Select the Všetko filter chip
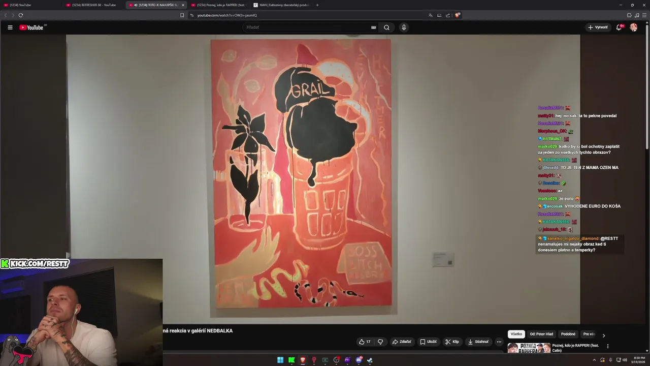The image size is (650, 366). (x=516, y=334)
